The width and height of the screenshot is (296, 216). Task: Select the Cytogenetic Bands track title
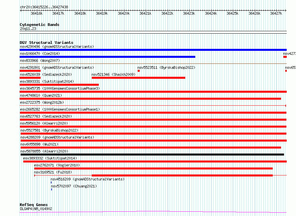[x=40, y=25]
